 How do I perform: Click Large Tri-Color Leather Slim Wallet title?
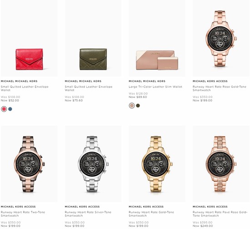[155, 87]
